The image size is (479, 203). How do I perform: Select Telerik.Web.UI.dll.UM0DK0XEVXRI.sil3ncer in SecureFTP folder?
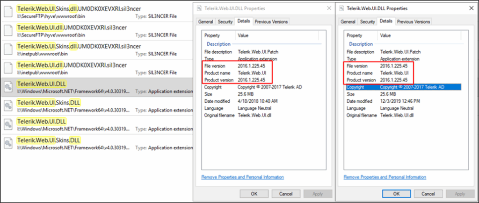[72, 28]
